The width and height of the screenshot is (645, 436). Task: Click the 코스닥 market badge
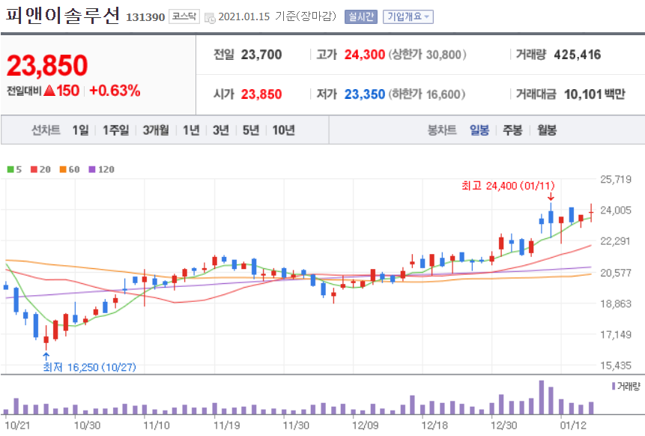(184, 17)
